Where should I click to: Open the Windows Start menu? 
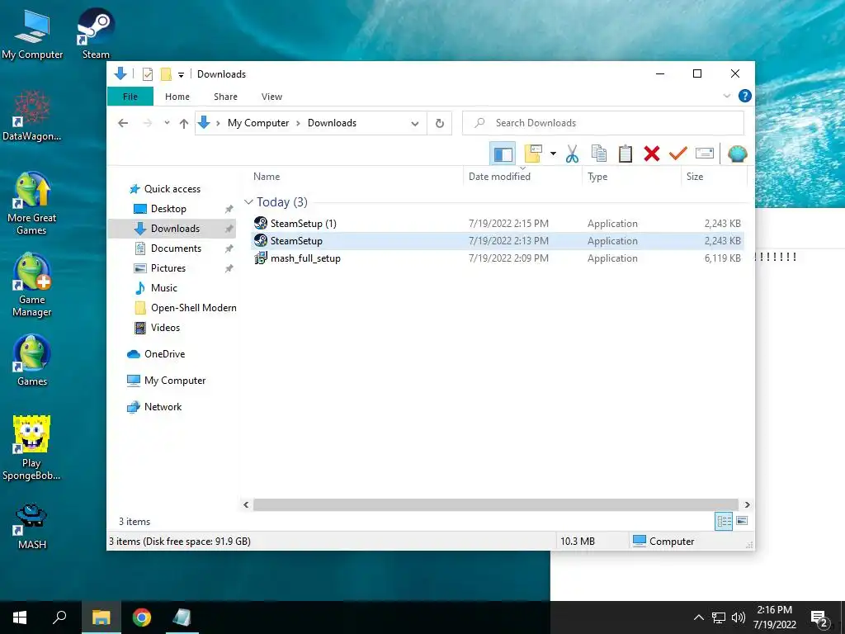(20, 617)
